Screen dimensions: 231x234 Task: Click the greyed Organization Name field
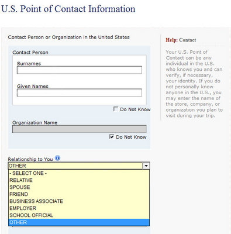click(x=80, y=129)
